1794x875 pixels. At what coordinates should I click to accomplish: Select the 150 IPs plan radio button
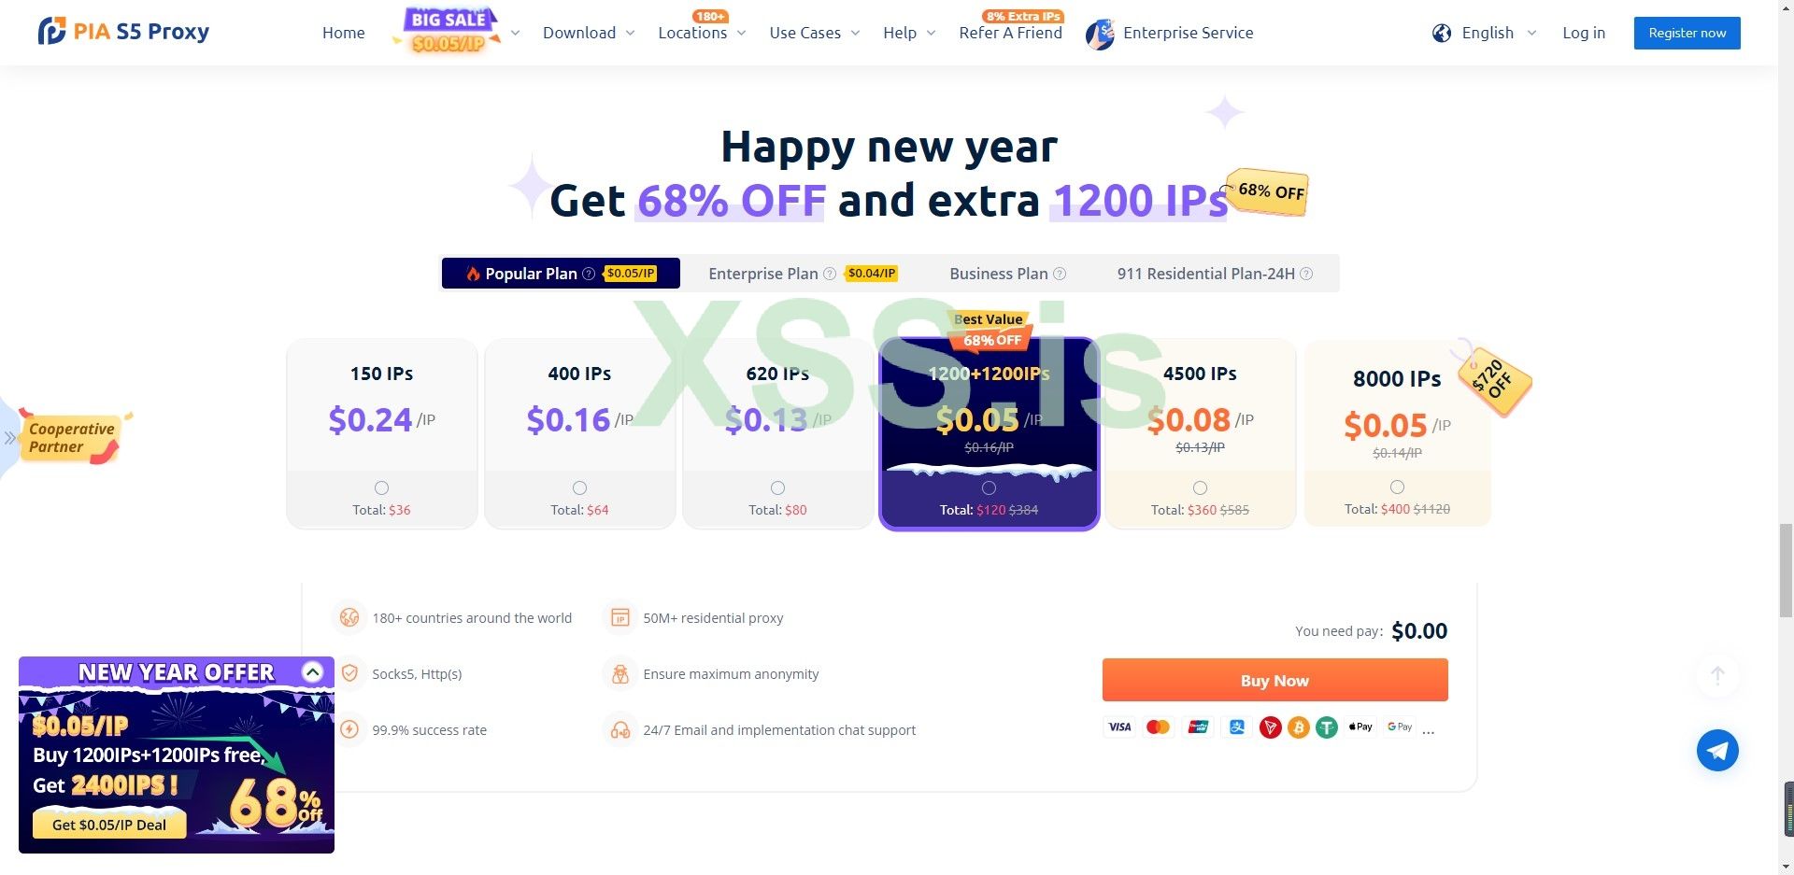[x=381, y=487]
